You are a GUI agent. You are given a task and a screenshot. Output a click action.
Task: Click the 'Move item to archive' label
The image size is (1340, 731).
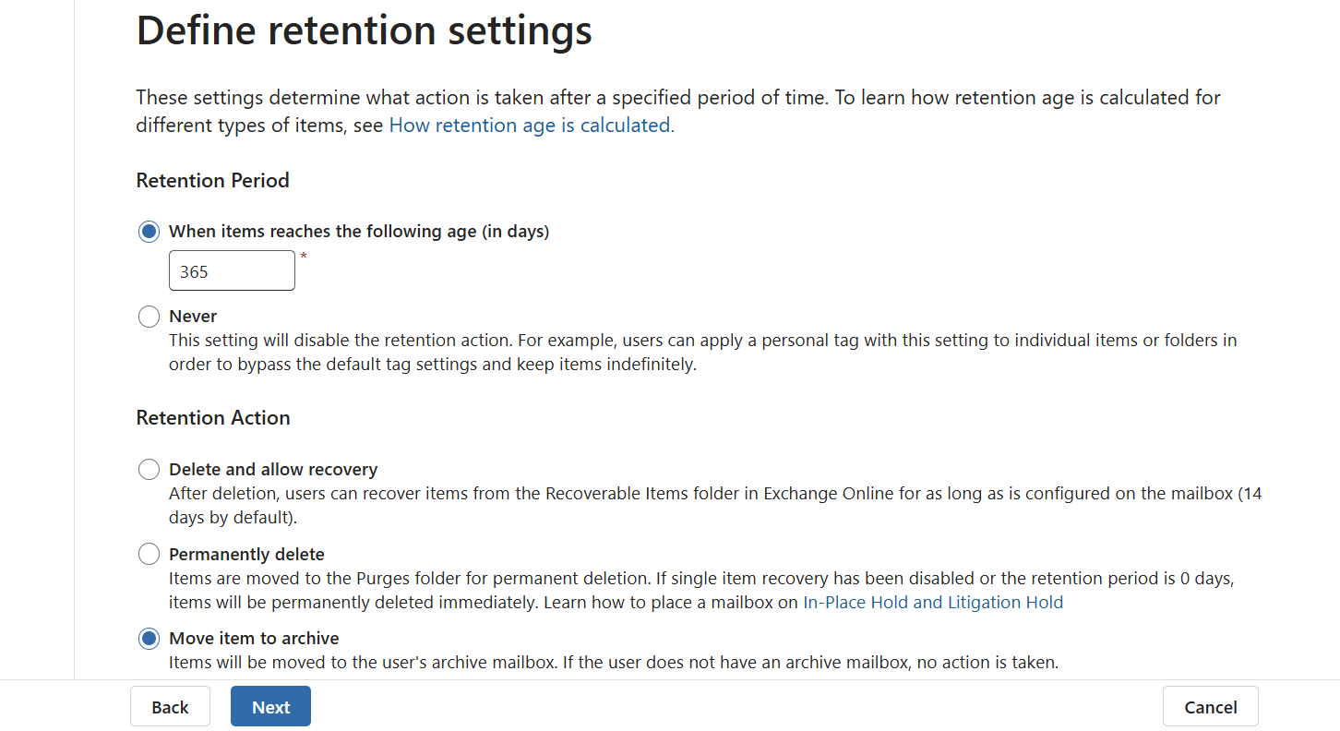(253, 638)
